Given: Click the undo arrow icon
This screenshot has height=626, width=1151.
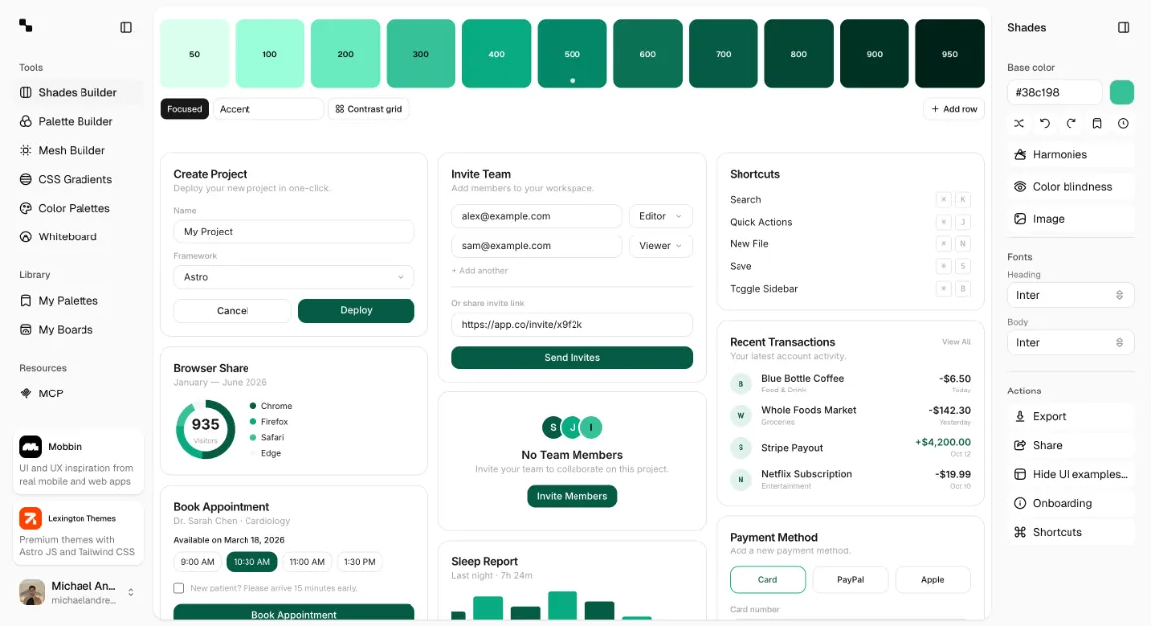Looking at the screenshot, I should (x=1045, y=124).
